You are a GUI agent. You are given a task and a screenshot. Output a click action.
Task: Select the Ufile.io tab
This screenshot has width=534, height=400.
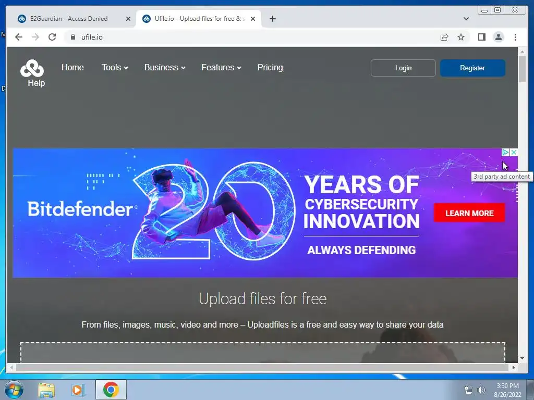(x=198, y=19)
